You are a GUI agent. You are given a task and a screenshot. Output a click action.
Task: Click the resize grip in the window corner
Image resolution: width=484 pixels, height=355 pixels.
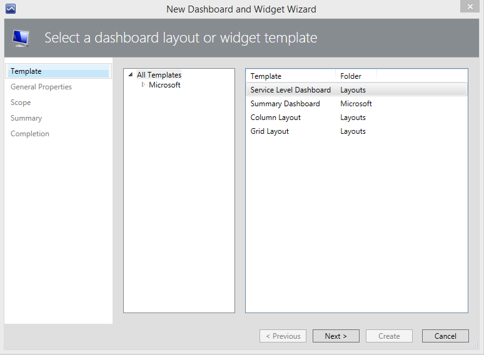[x=475, y=346]
